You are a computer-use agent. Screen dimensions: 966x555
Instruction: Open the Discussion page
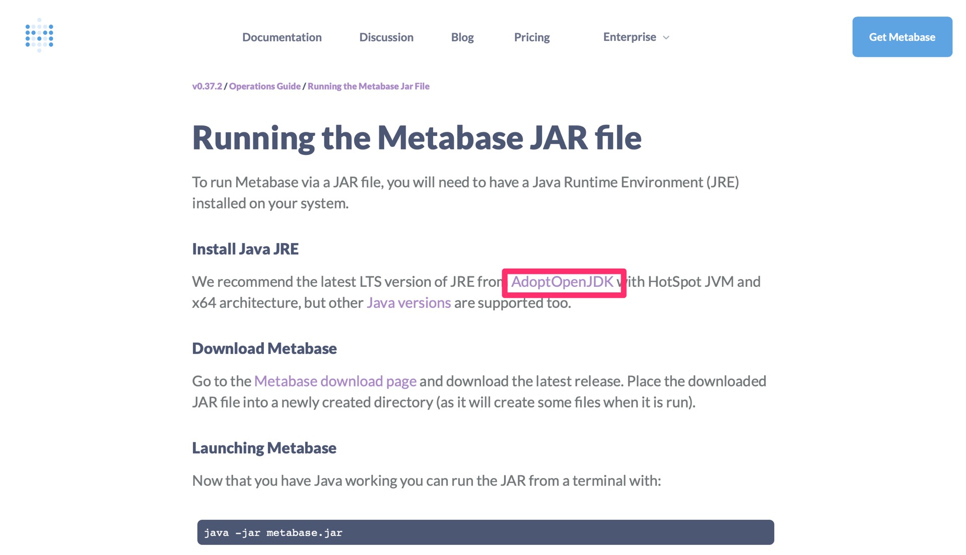point(386,37)
